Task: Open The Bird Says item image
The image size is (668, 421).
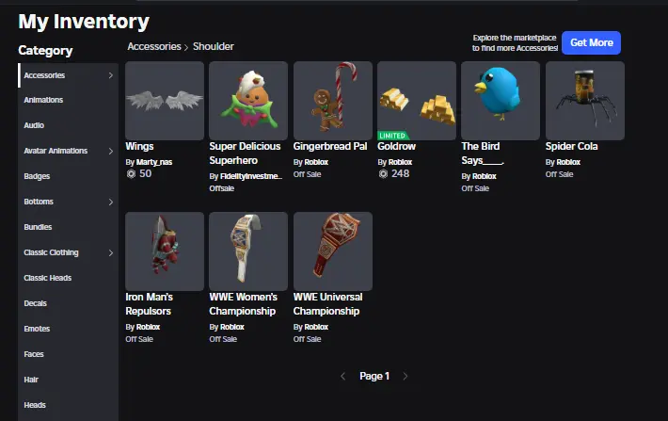Action: pyautogui.click(x=501, y=101)
